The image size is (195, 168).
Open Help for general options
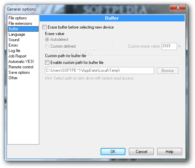169,151
